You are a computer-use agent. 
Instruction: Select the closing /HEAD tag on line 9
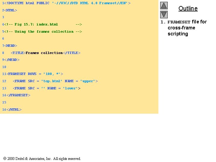(x=12, y=60)
